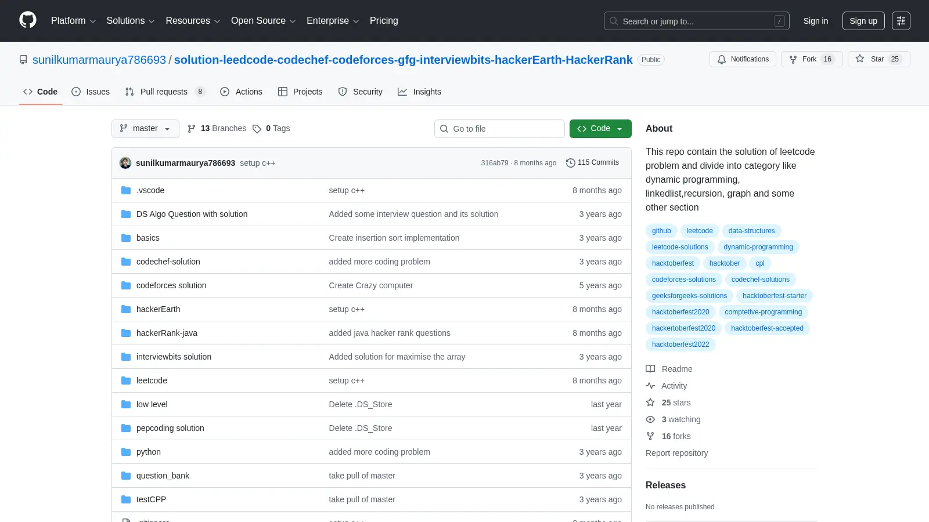The height and width of the screenshot is (522, 929).
Task: Switch to the Actions tab
Action: pos(241,92)
